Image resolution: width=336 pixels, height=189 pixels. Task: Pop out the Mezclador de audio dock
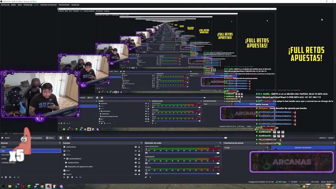220,143
